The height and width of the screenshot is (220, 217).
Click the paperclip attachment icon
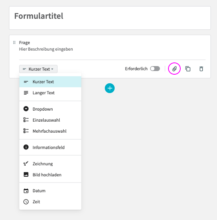(174, 69)
